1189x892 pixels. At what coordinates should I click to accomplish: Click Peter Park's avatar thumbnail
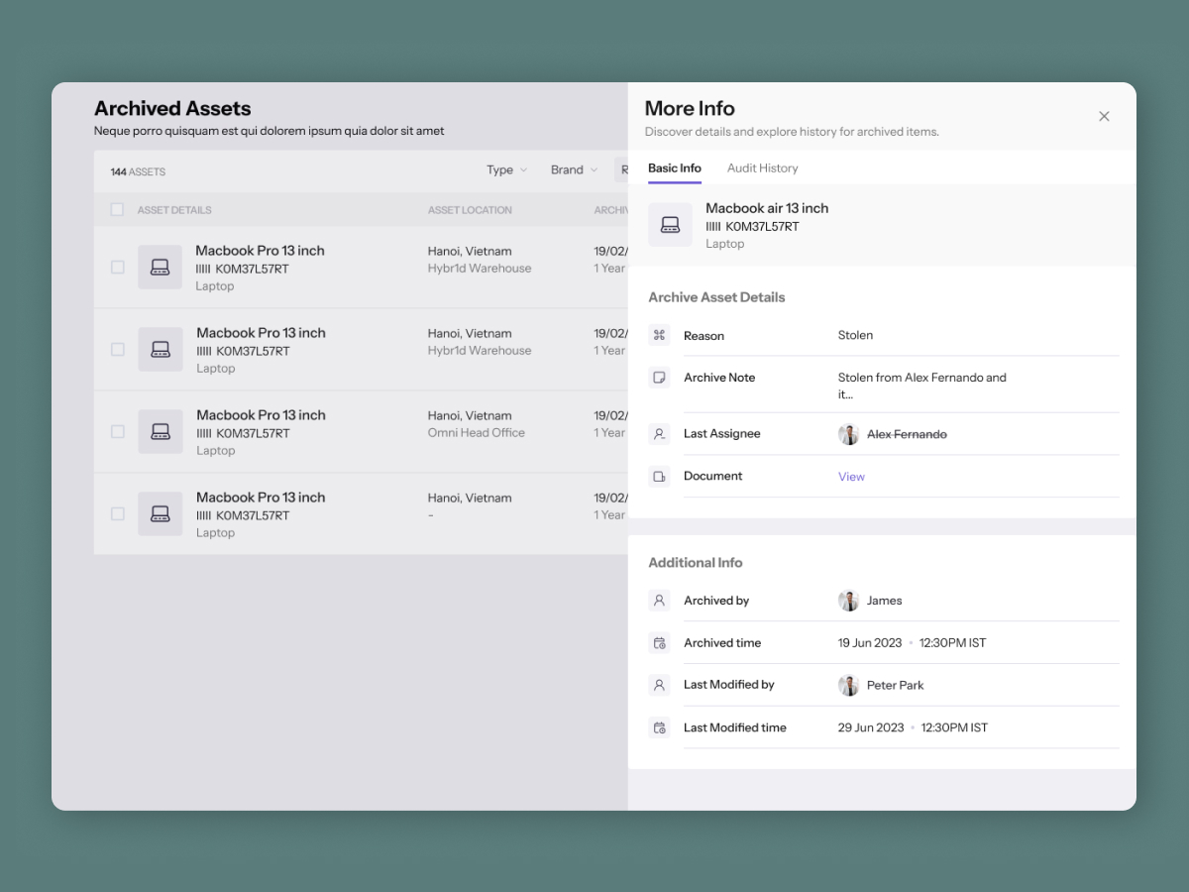click(x=848, y=685)
